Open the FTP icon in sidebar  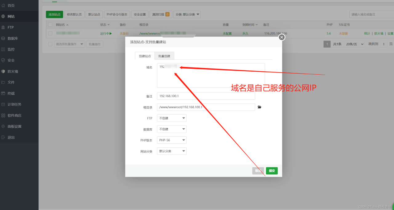click(x=3, y=27)
